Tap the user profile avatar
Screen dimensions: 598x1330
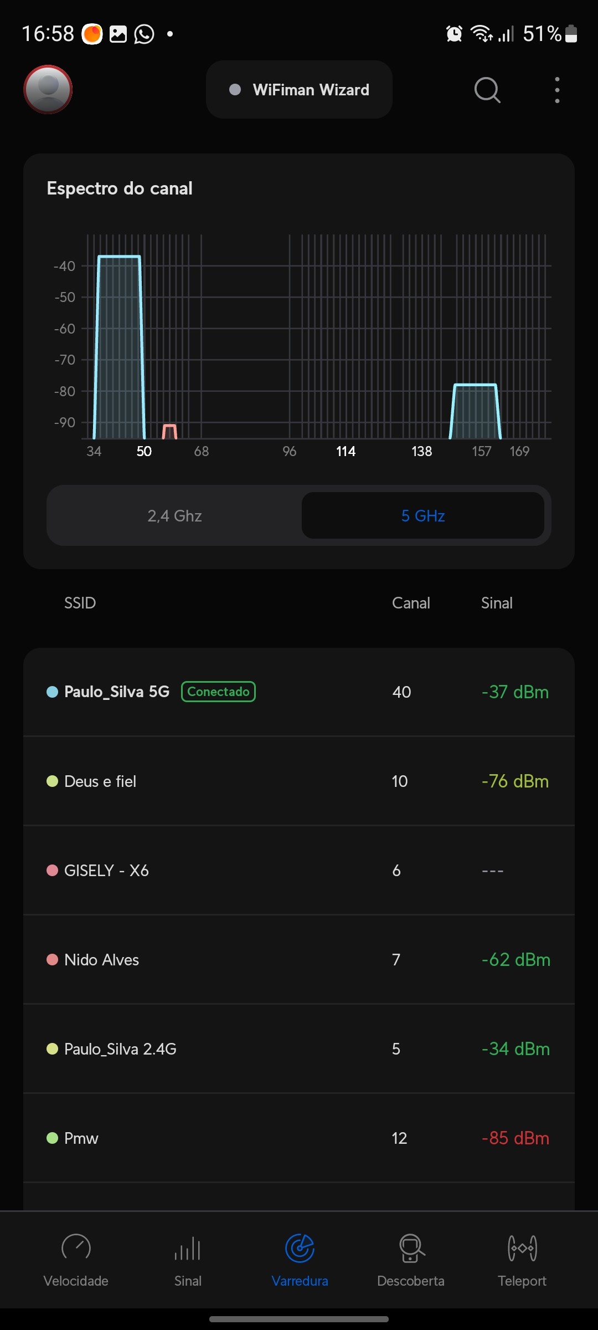click(48, 89)
